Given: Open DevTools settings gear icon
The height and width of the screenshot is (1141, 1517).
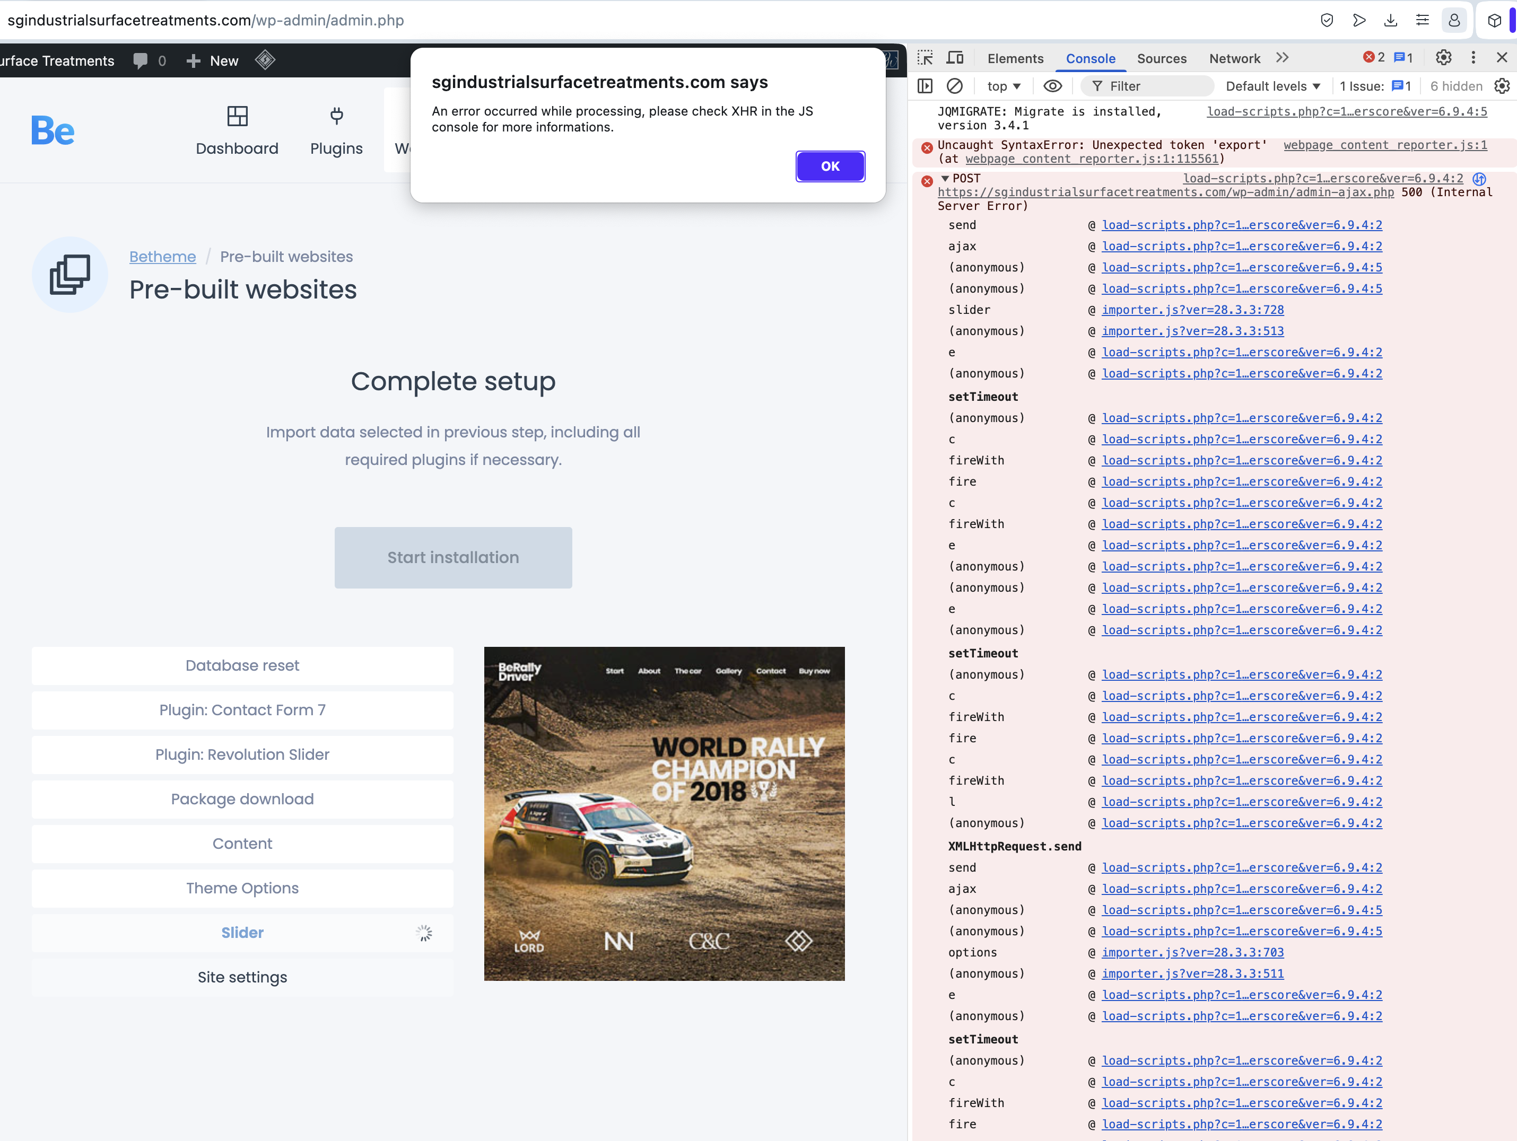Looking at the screenshot, I should (x=1443, y=58).
